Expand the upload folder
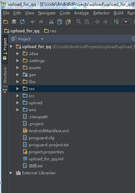The image size is (135, 193). (18, 103)
